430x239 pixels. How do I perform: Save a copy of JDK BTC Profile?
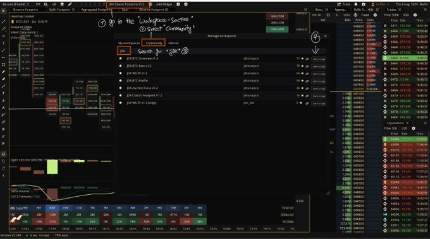pyautogui.click(x=319, y=81)
